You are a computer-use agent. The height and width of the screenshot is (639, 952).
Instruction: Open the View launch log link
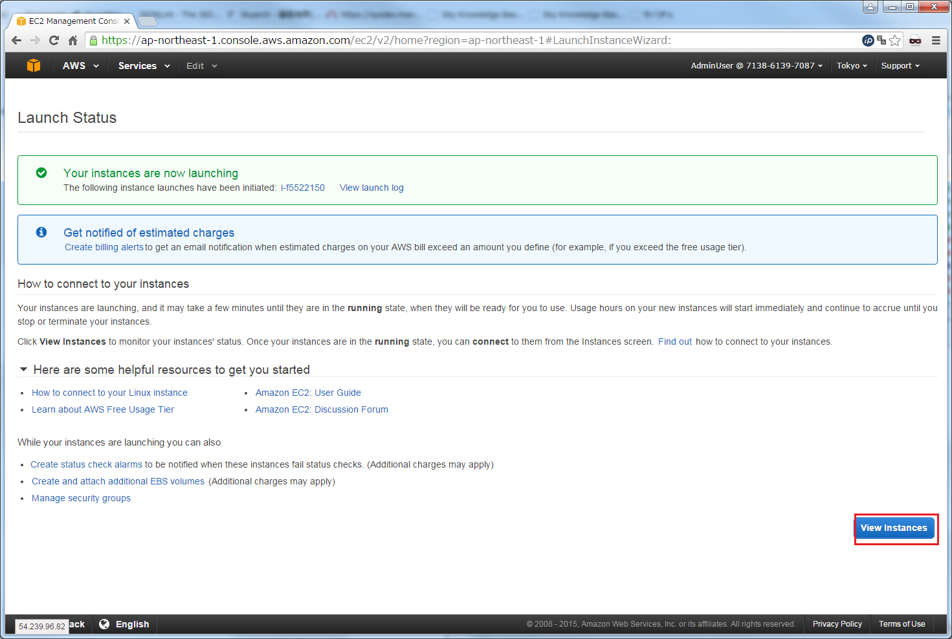371,188
